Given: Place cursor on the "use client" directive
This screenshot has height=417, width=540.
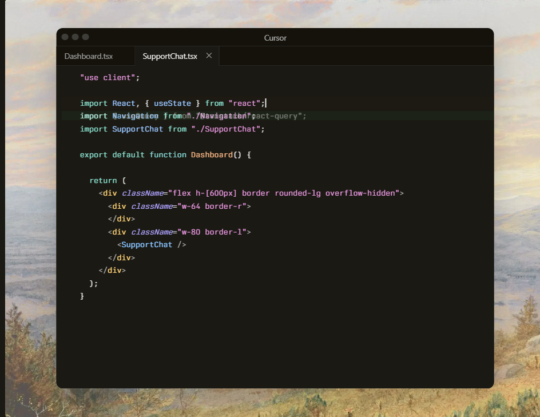Looking at the screenshot, I should click(x=110, y=77).
